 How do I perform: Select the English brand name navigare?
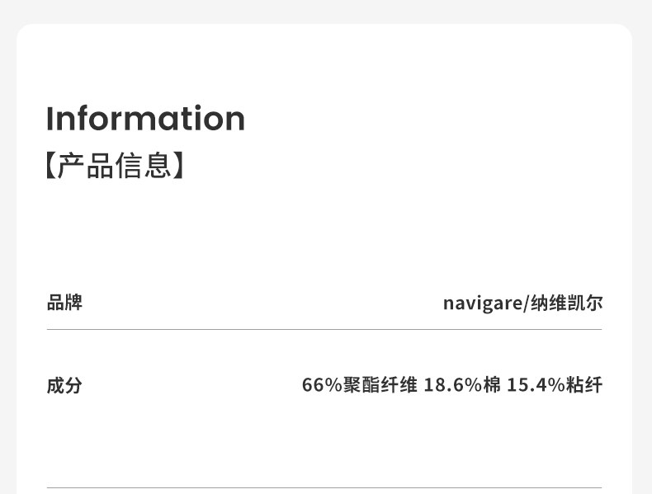pos(482,303)
